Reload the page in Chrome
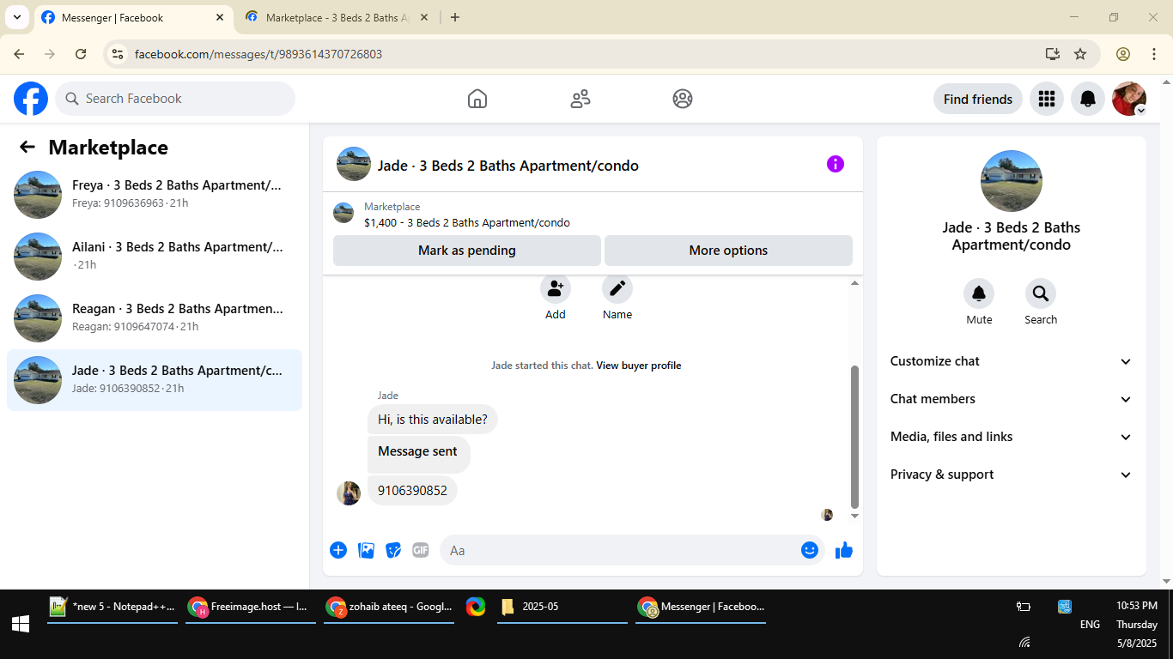 pyautogui.click(x=81, y=54)
